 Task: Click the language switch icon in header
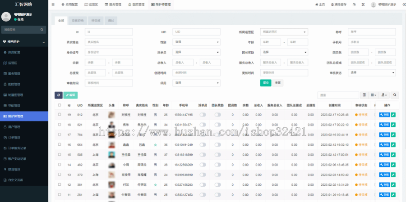click(354, 4)
